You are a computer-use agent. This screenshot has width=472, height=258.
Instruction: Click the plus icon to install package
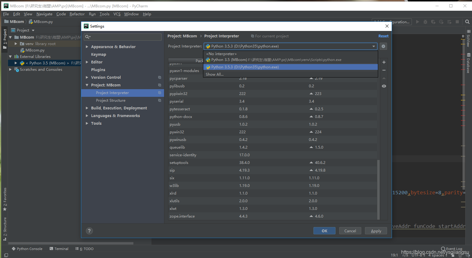pyautogui.click(x=384, y=62)
